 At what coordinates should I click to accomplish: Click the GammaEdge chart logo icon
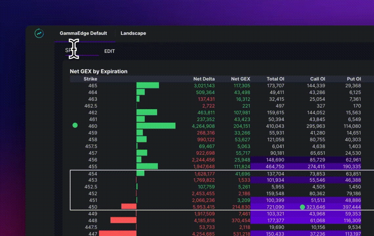[39, 33]
